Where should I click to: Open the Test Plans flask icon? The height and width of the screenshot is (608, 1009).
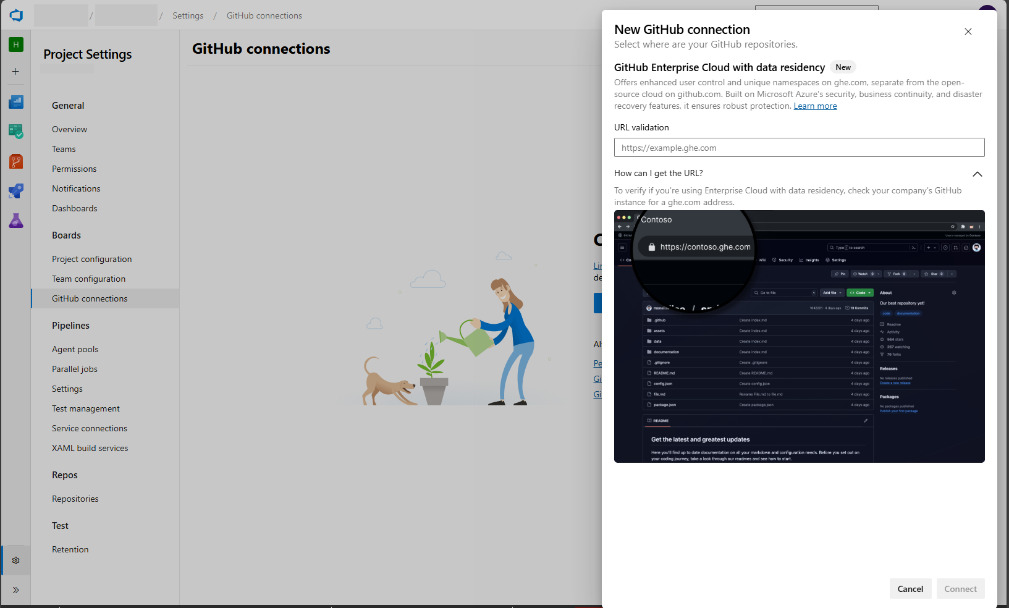click(16, 221)
